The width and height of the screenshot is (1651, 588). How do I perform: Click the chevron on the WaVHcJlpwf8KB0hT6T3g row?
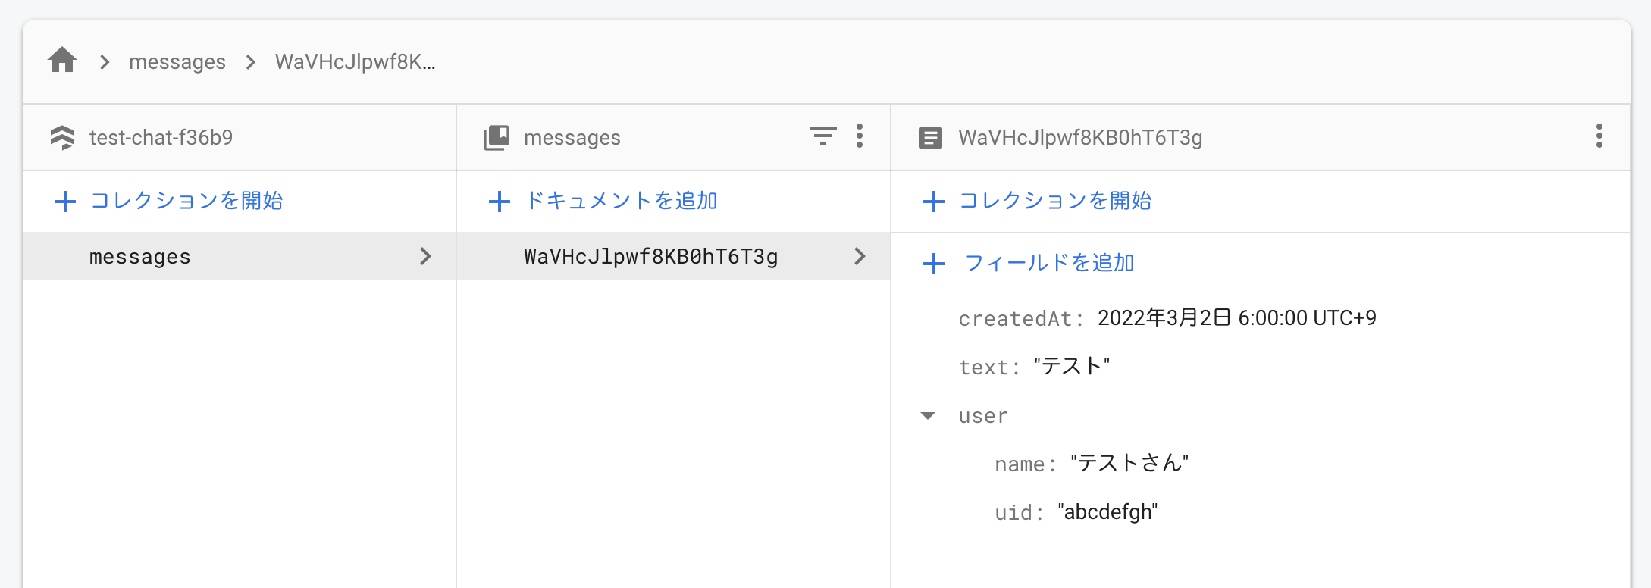click(860, 256)
